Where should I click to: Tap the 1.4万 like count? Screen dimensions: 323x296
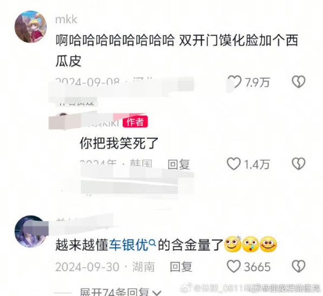tap(257, 164)
